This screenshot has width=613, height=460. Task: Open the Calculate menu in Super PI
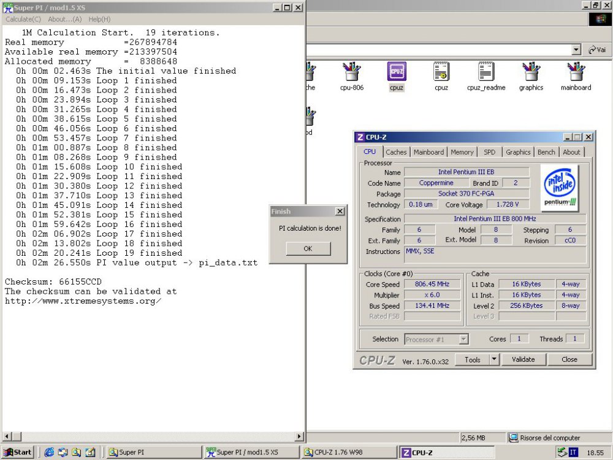click(23, 19)
